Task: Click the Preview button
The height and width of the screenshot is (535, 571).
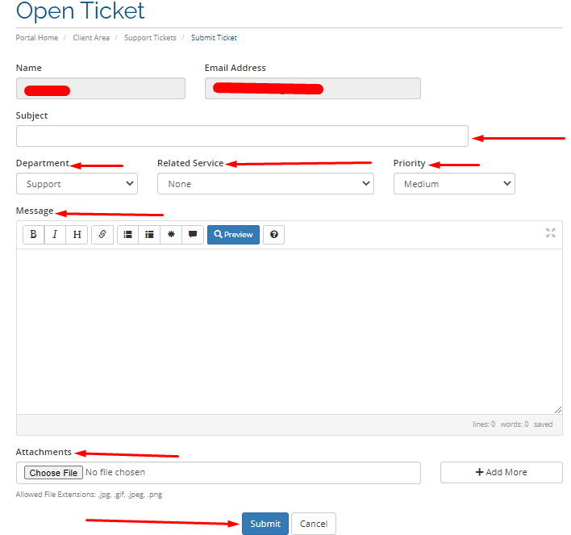Action: click(233, 234)
